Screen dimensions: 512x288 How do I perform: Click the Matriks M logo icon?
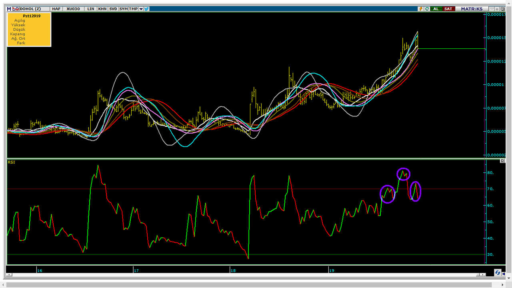(x=9, y=9)
